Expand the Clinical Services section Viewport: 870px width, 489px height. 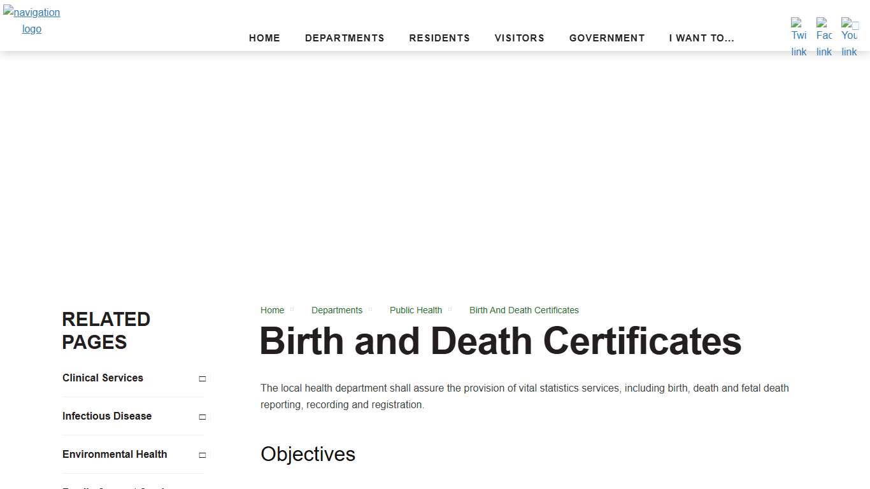[x=201, y=378]
